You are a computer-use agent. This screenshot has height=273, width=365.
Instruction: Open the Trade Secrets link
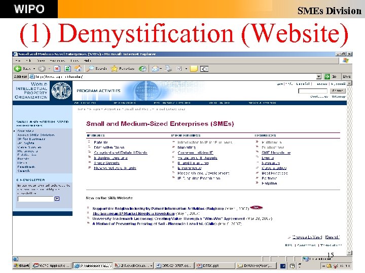(107, 163)
